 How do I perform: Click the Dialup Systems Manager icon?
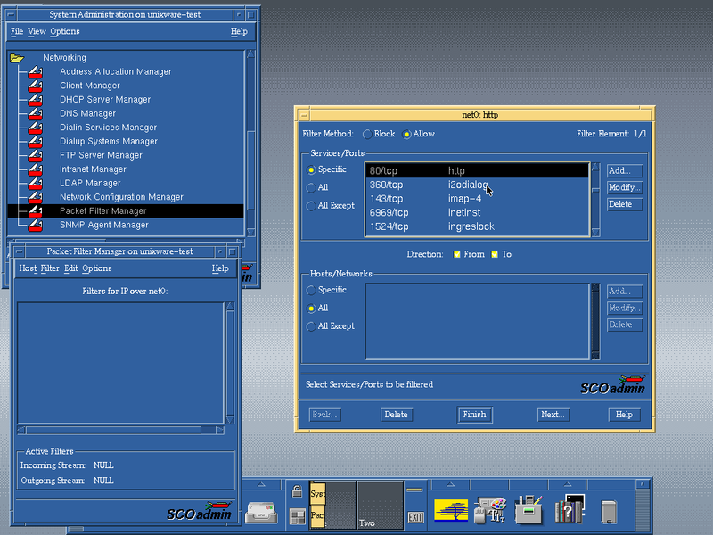(x=35, y=142)
